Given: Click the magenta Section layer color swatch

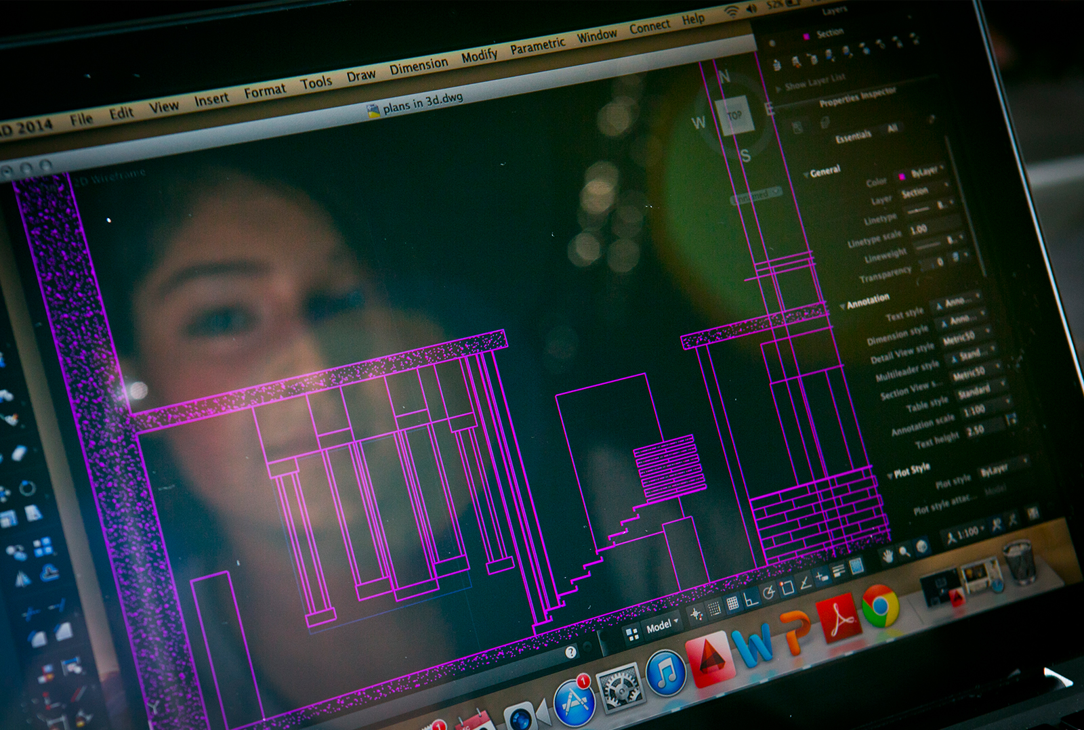Looking at the screenshot, I should pyautogui.click(x=806, y=36).
